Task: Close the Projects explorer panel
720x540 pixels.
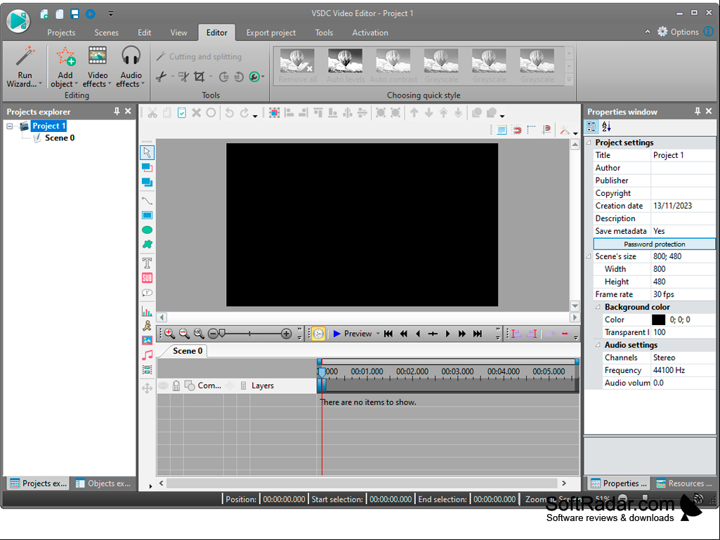Action: pos(128,111)
